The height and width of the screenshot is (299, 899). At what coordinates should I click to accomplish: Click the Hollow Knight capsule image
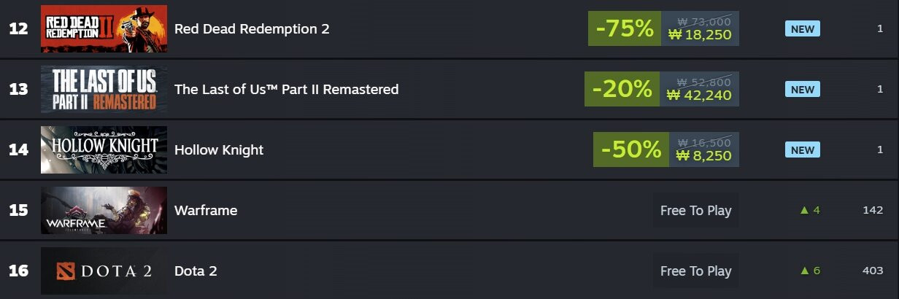point(104,149)
